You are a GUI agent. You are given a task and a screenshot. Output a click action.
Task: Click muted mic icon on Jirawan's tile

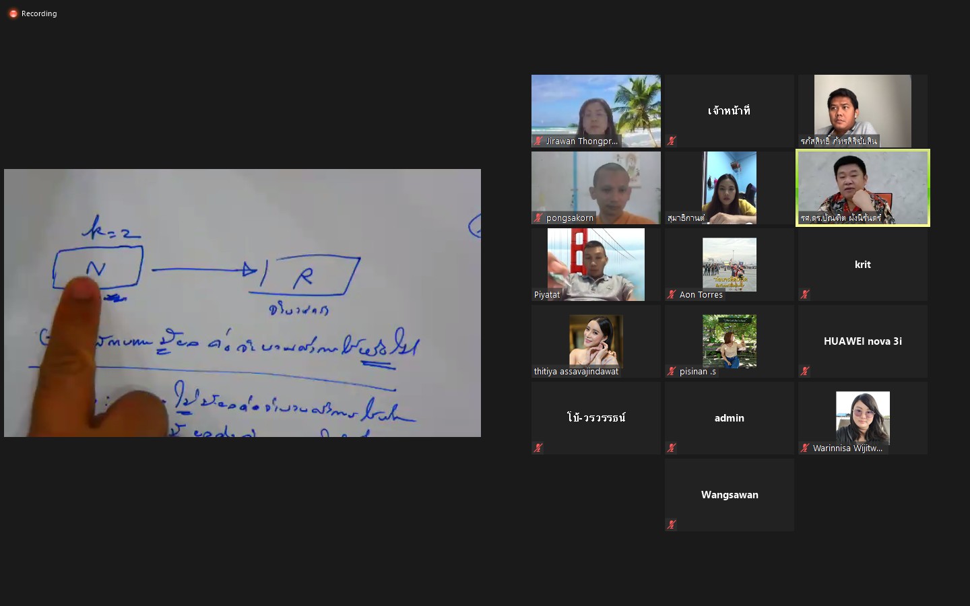pos(538,141)
